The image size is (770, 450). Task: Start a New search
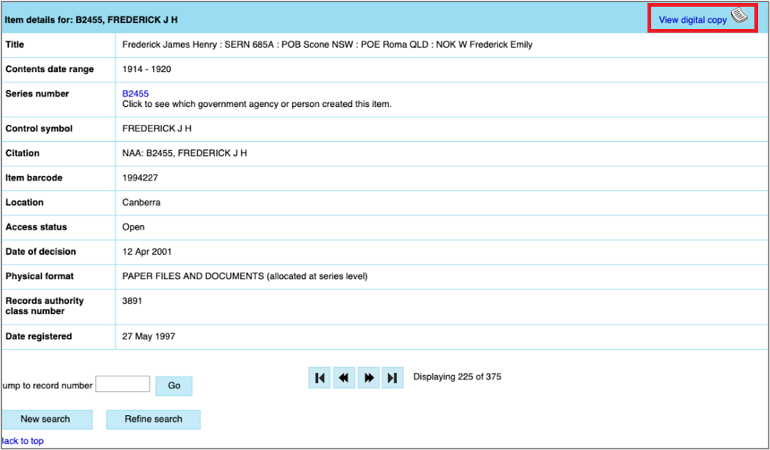(46, 420)
